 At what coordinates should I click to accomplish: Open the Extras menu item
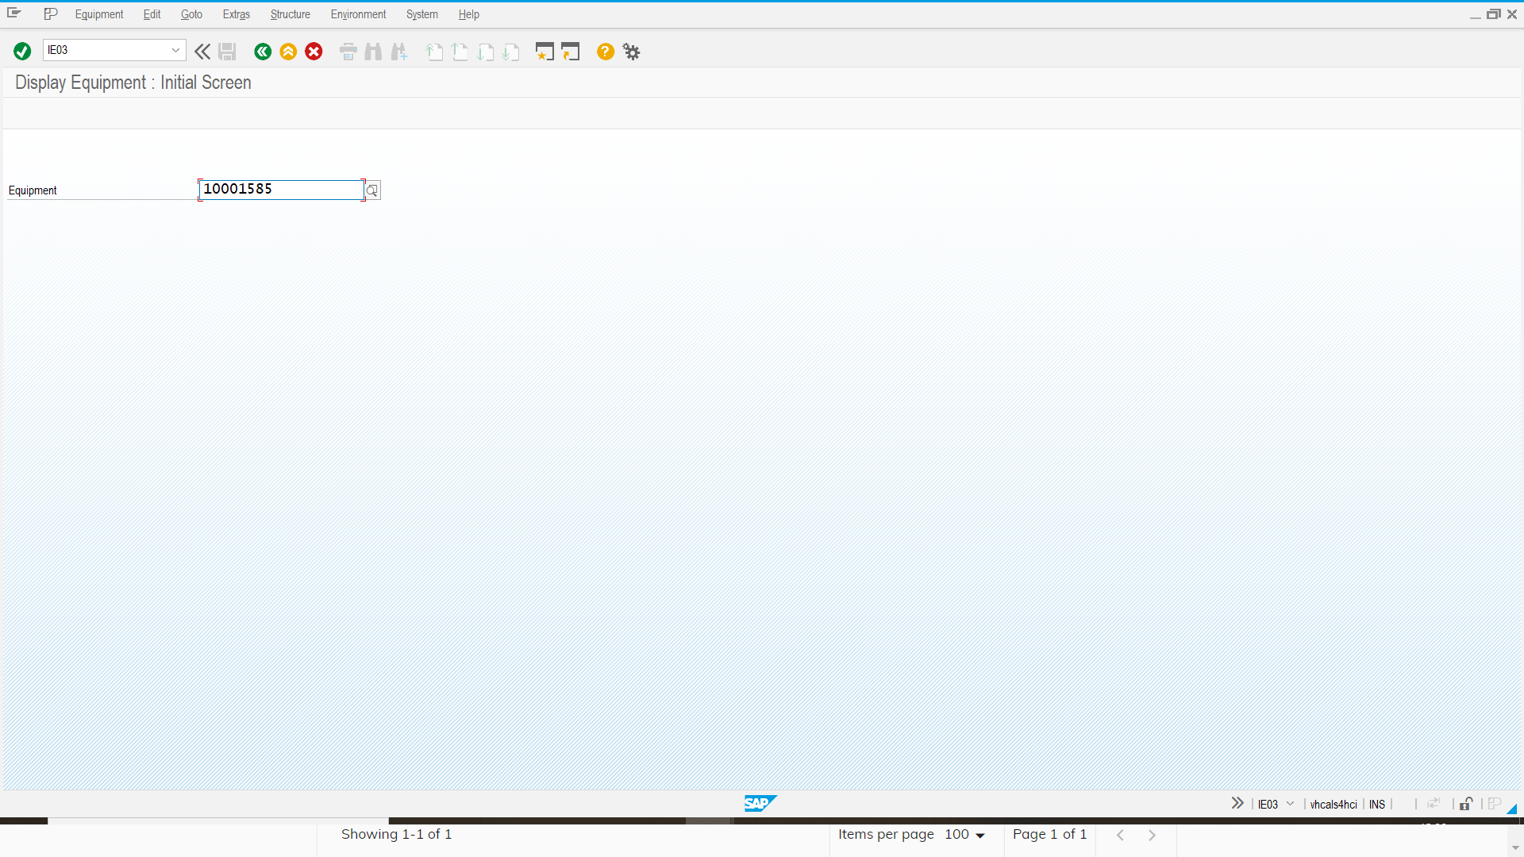coord(236,13)
